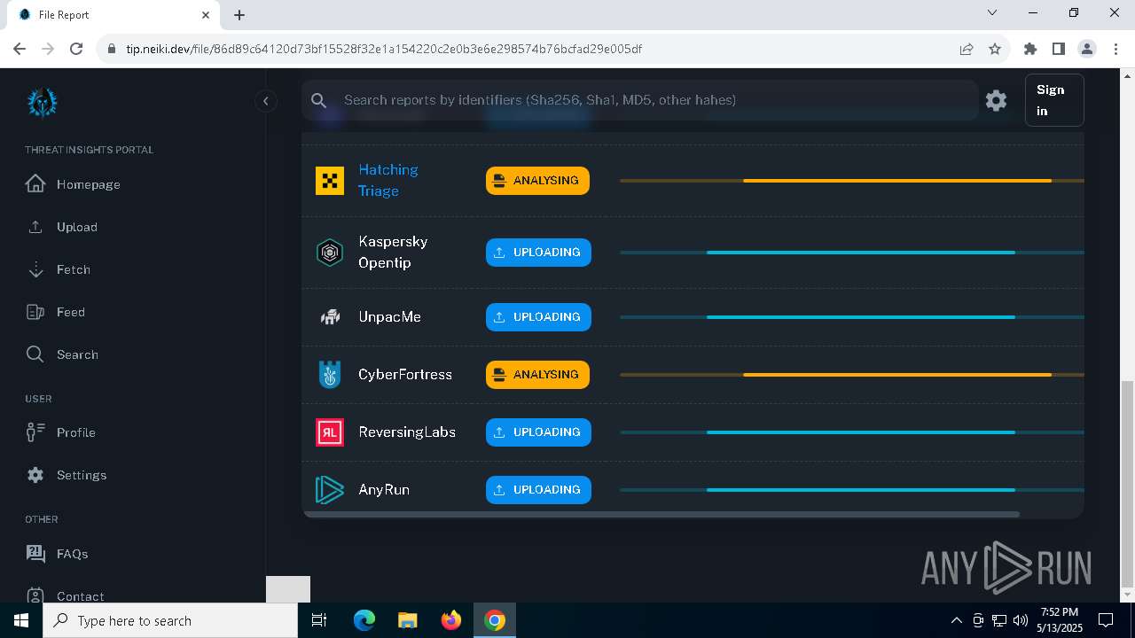Click the CyberFortress shield icon
The height and width of the screenshot is (638, 1135).
tap(330, 375)
